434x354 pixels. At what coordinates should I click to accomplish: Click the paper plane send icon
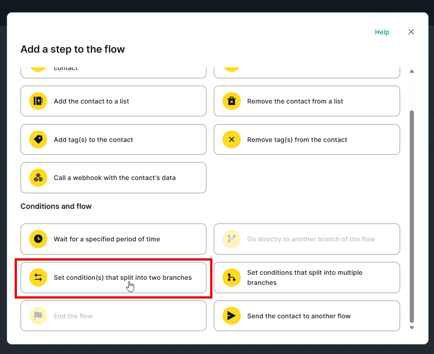pos(232,316)
